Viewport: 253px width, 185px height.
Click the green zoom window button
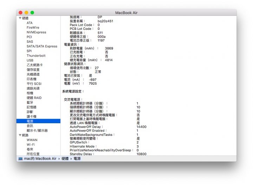(32, 13)
